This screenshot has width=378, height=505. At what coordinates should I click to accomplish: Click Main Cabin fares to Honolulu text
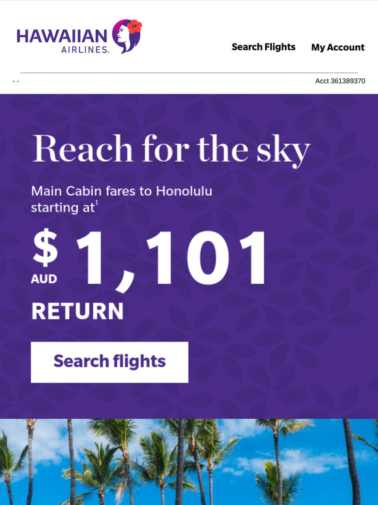122,191
